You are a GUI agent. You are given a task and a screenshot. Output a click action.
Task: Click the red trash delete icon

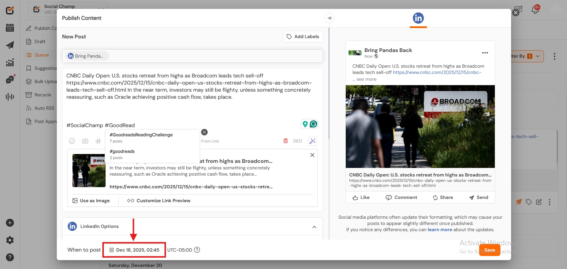(285, 141)
